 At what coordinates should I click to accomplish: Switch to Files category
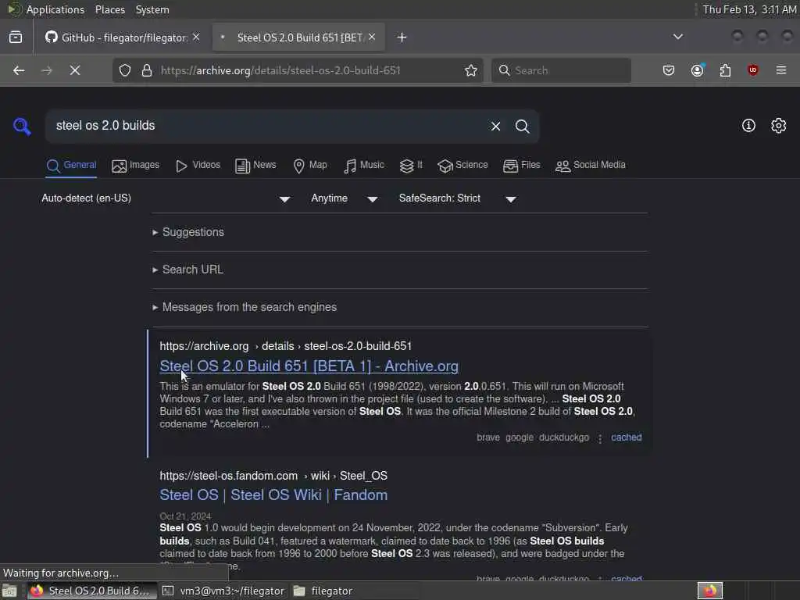[521, 166]
